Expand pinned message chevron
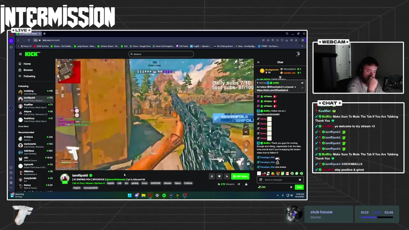This screenshot has height=230, width=409. point(302,88)
